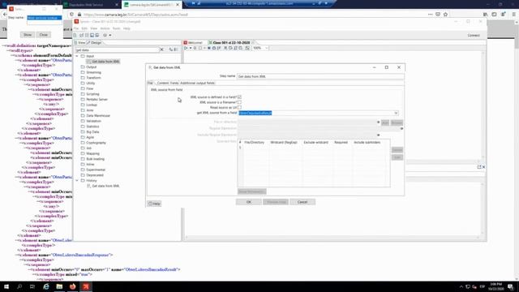Select the Lookup folder in steps tree
519x292 pixels.
(x=92, y=105)
